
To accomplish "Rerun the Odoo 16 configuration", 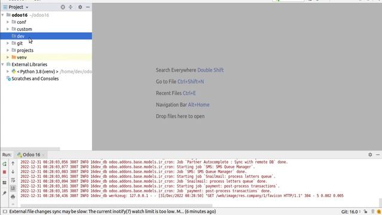I will pyautogui.click(x=4, y=164).
